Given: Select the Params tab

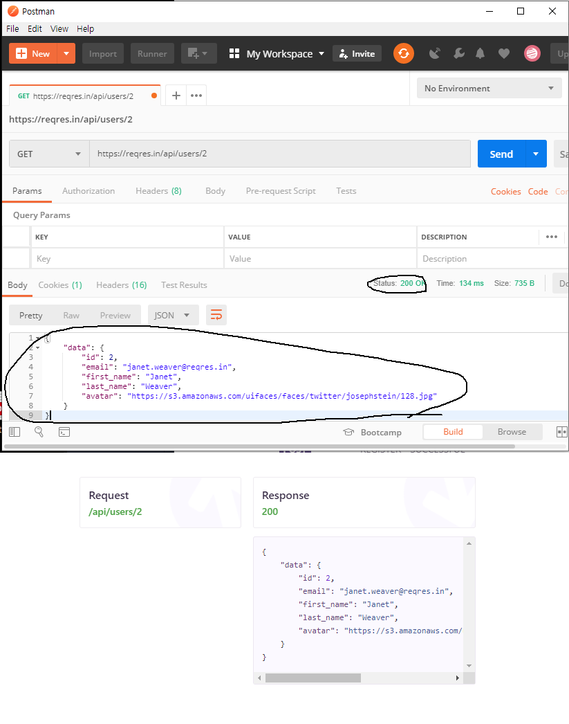Looking at the screenshot, I should [27, 191].
